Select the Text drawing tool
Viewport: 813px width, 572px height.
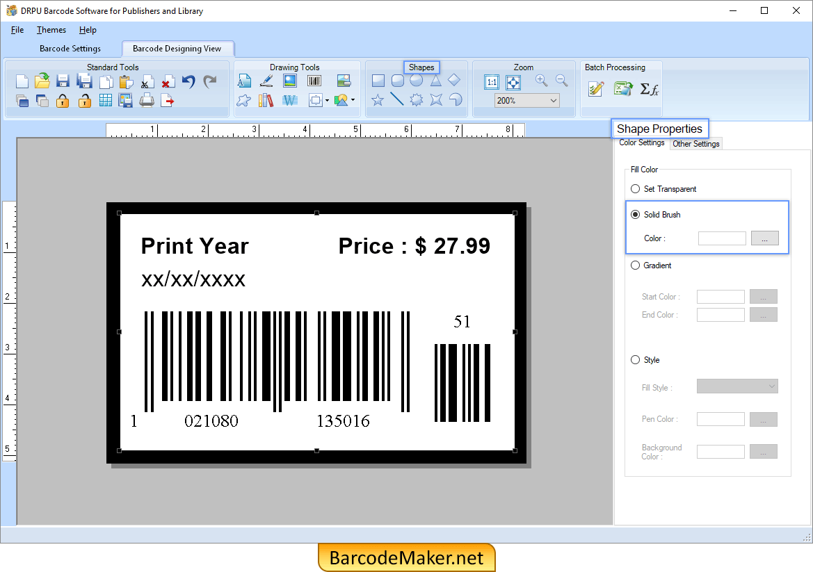244,81
